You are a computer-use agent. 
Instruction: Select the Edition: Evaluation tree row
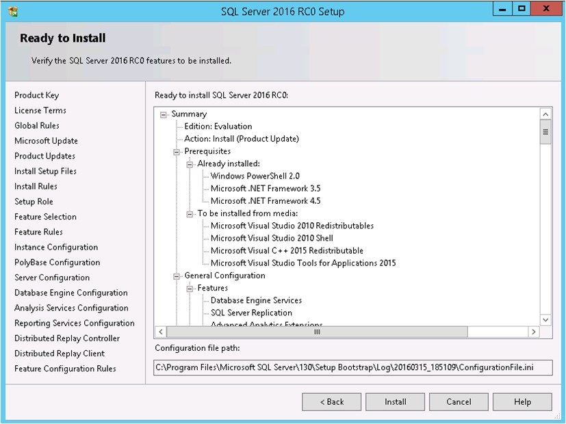[x=218, y=127]
